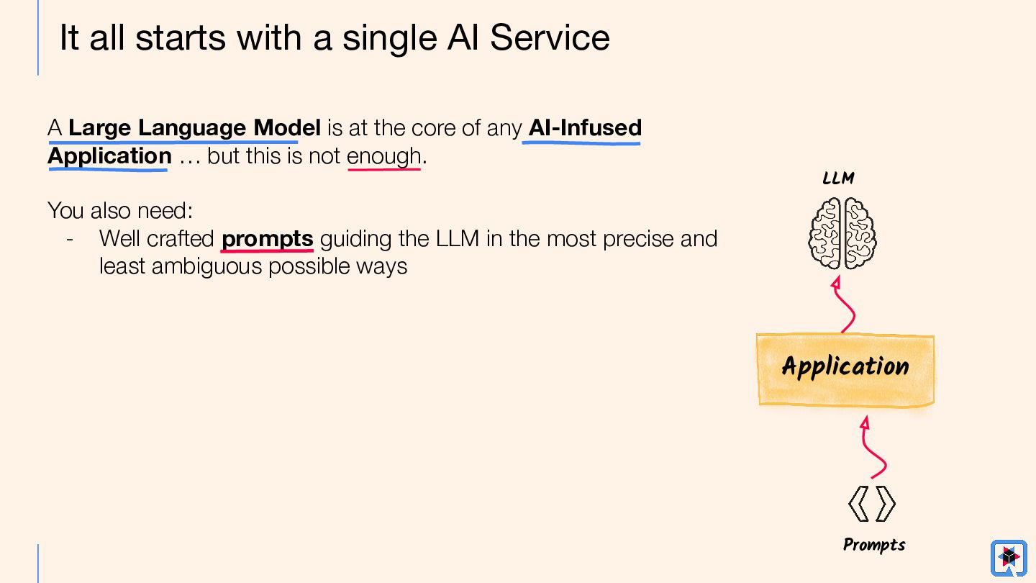The height and width of the screenshot is (583, 1036).
Task: Click the angle brackets Prompts icon
Action: tap(871, 504)
